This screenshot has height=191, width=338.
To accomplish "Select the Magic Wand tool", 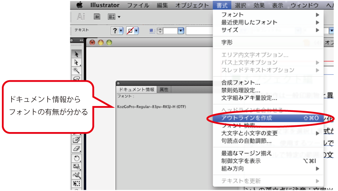I will (77, 71).
